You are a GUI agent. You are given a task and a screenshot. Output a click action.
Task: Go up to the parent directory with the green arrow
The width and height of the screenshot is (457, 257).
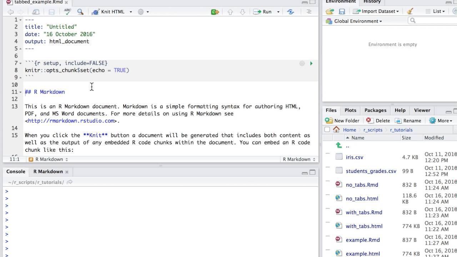[x=339, y=145]
